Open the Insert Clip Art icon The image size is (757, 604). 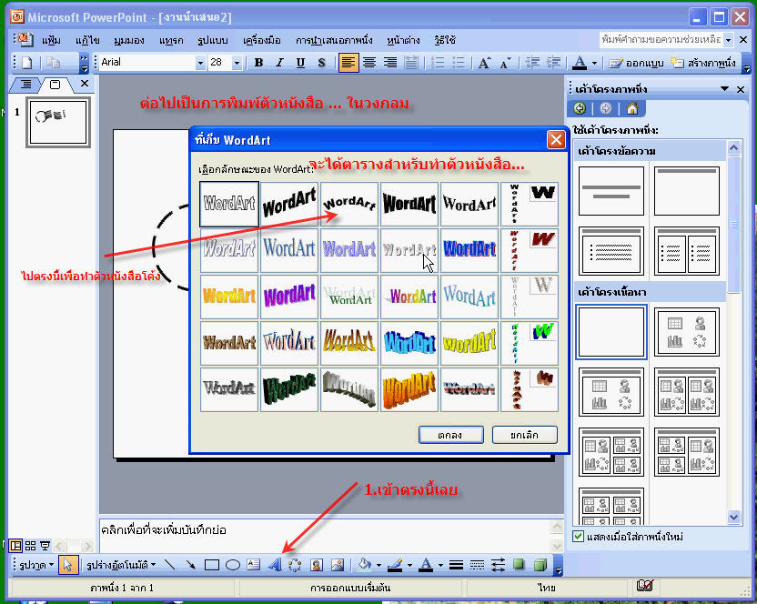[x=317, y=564]
